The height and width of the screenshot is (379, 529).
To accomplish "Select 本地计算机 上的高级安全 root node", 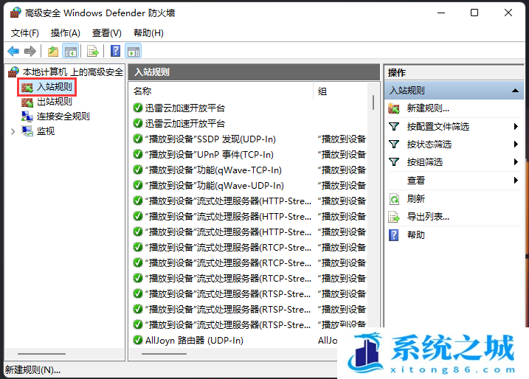I will 72,72.
